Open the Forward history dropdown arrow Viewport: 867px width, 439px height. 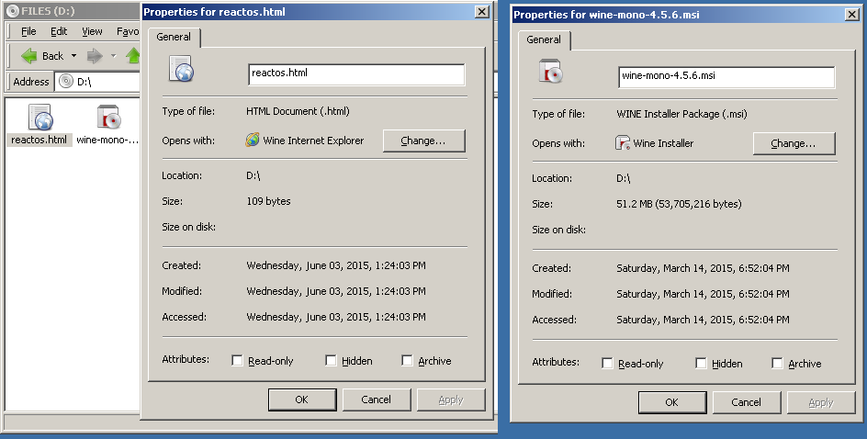113,56
